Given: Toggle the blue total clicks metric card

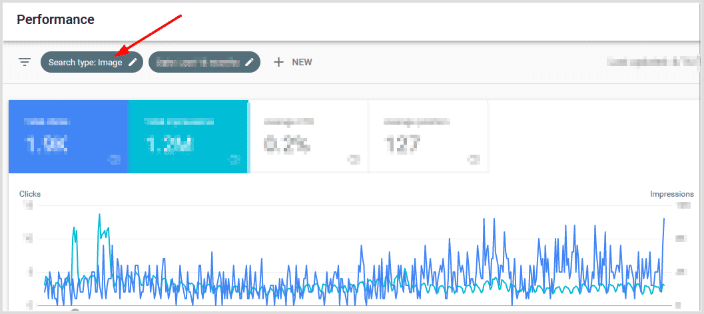Looking at the screenshot, I should coord(67,136).
